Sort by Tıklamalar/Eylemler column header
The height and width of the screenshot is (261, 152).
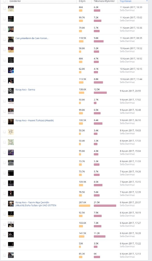click(x=104, y=1)
